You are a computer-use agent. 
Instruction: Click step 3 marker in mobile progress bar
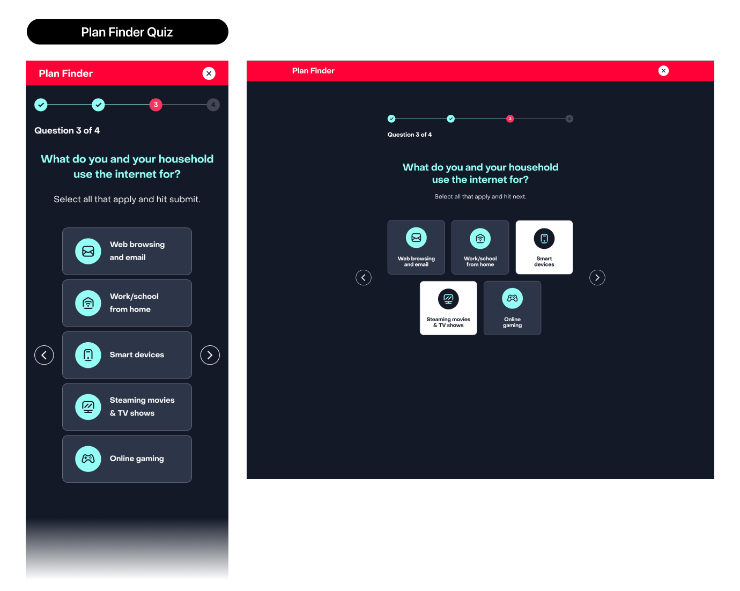click(156, 105)
